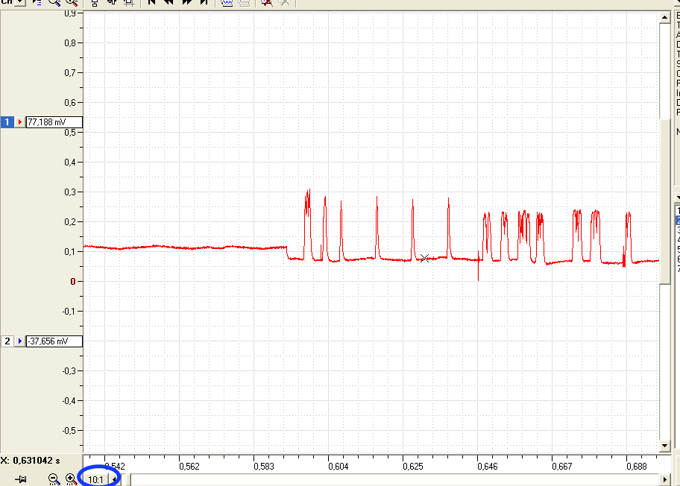Click the X: 0,631042 s time readout
The image size is (680, 486).
[30, 461]
